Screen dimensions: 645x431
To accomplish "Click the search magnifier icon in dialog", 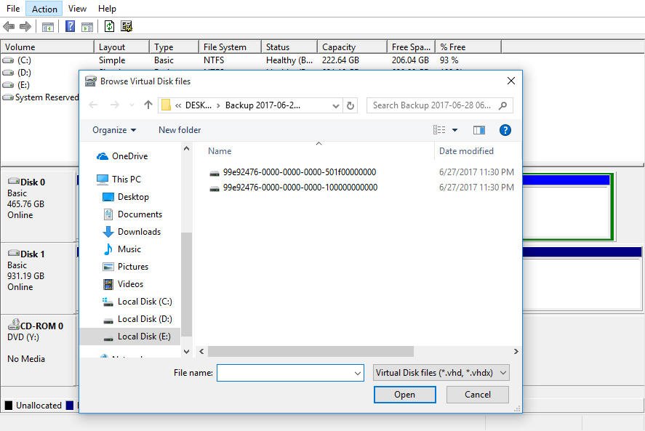I will 502,105.
